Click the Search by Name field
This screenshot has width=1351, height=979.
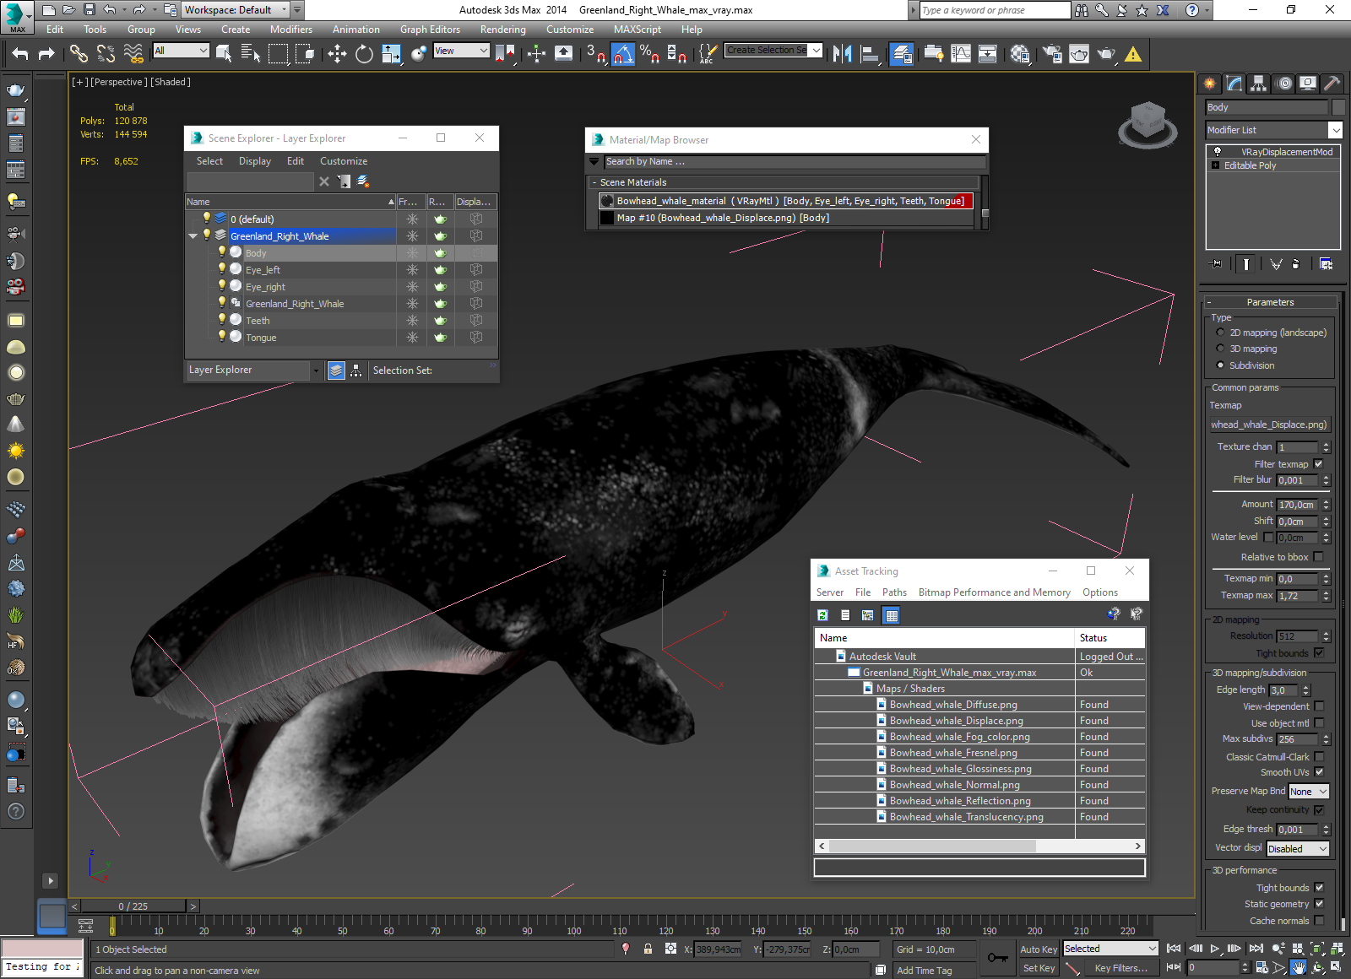tap(795, 161)
